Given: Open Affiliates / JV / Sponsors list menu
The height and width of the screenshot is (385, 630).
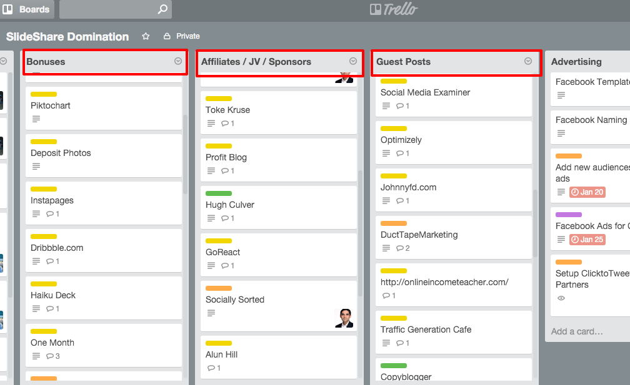Looking at the screenshot, I should coord(352,61).
